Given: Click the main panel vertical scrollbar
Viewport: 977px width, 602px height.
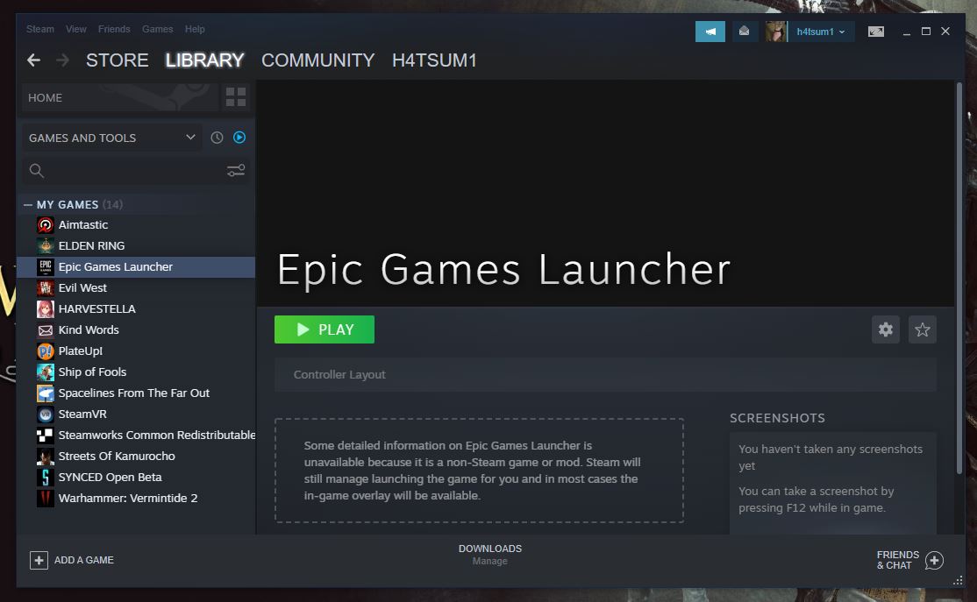Looking at the screenshot, I should coord(959,277).
